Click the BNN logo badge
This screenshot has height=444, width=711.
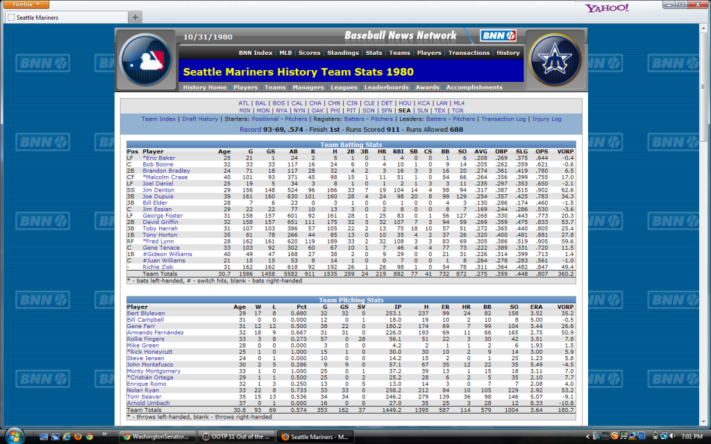coord(498,35)
